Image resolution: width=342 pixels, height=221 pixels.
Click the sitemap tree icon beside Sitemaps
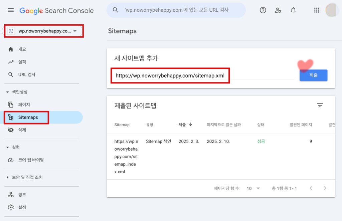[11, 117]
